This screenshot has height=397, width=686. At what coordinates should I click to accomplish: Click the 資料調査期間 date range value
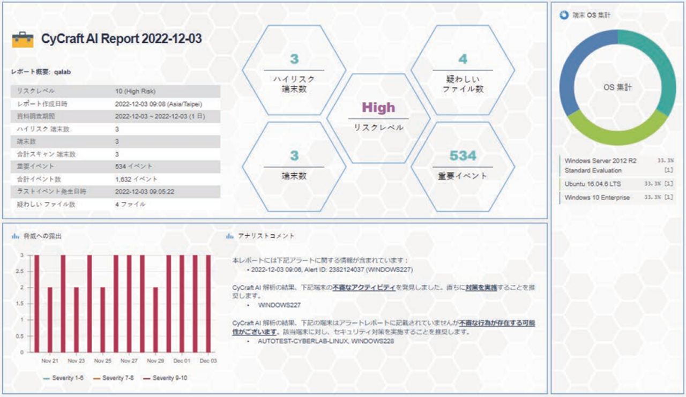160,116
